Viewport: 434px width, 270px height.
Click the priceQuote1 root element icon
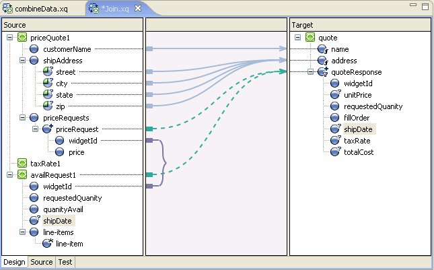coord(22,38)
